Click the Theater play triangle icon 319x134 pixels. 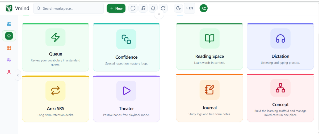pyautogui.click(x=126, y=91)
